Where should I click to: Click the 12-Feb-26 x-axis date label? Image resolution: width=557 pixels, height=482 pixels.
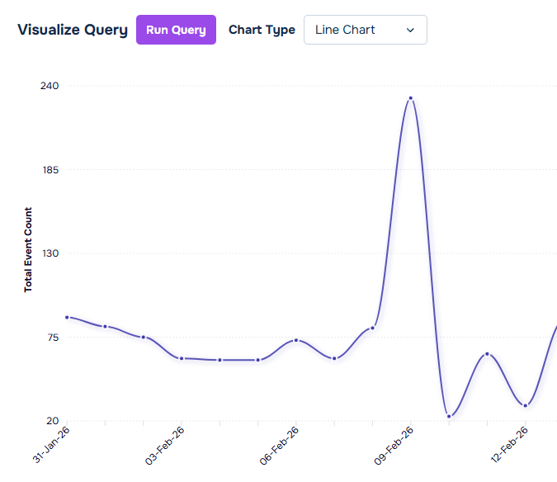point(511,445)
